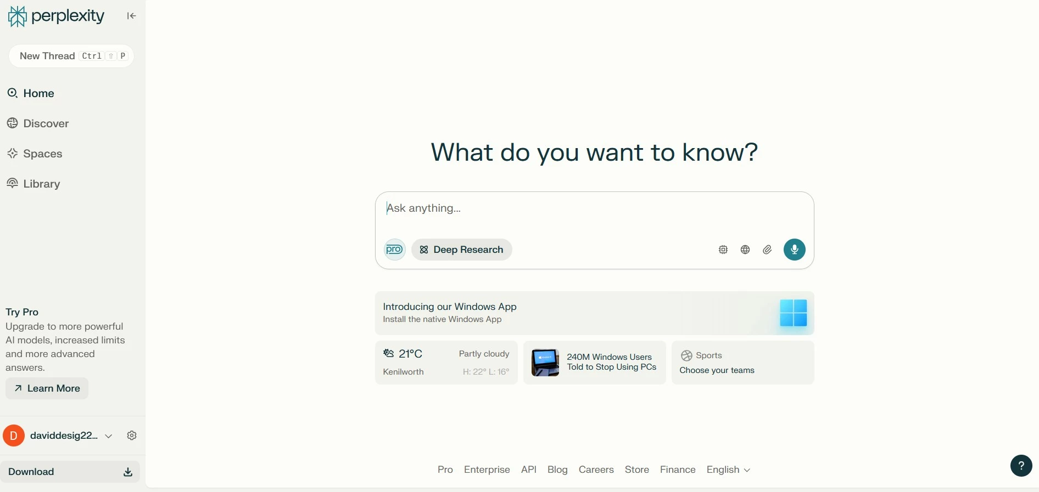Click the Home magnifier icon
The width and height of the screenshot is (1039, 492).
(12, 93)
